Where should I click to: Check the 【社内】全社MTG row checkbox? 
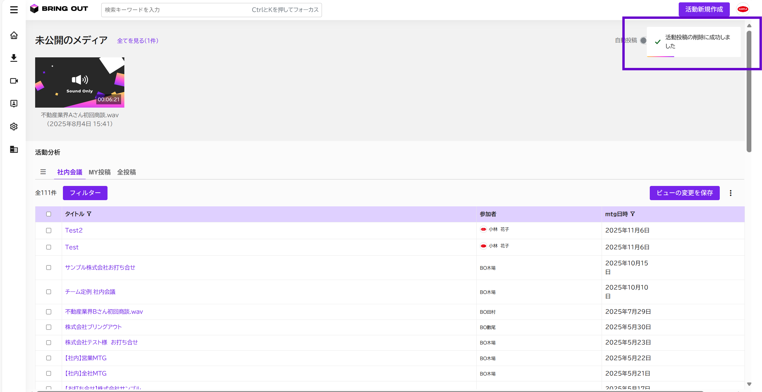(x=48, y=373)
